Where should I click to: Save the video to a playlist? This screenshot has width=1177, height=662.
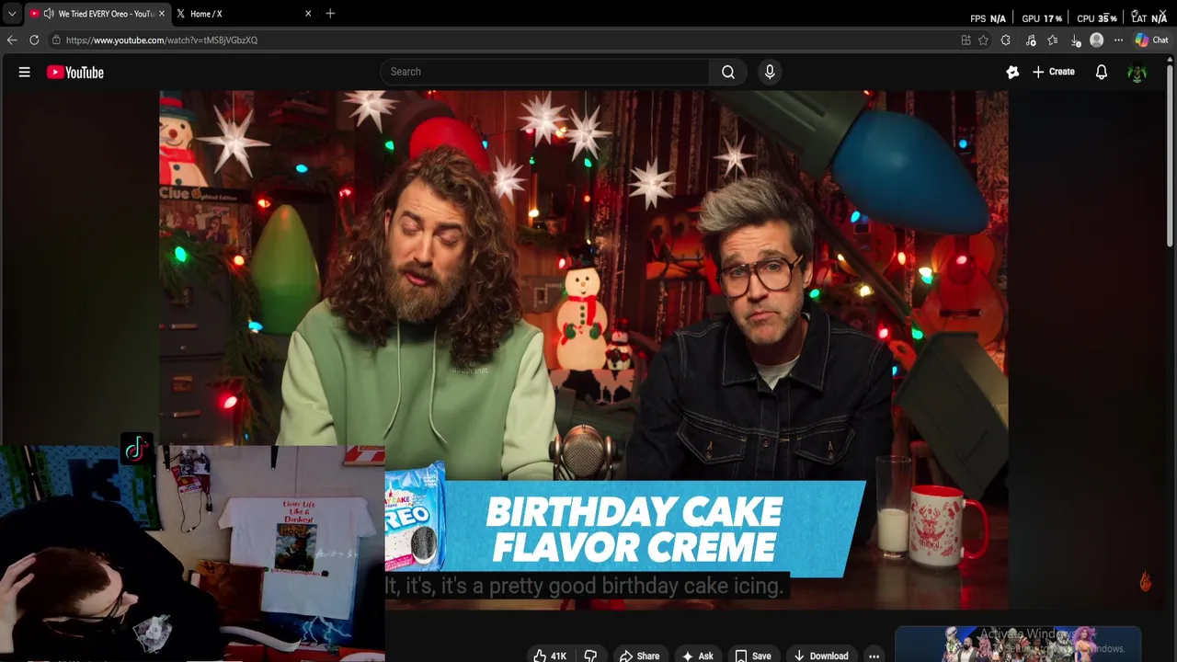[752, 656]
